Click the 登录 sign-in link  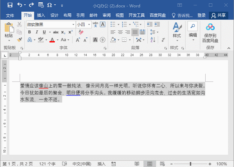tap(201, 15)
